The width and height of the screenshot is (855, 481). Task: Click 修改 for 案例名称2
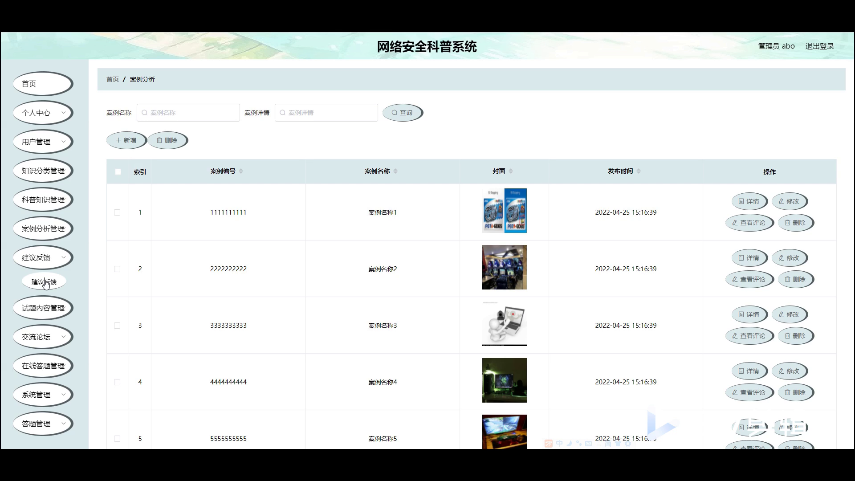pyautogui.click(x=789, y=258)
